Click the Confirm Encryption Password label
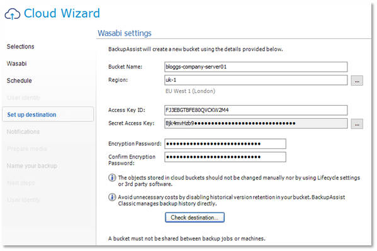Image resolution: width=377 pixels, height=251 pixels. point(132,160)
